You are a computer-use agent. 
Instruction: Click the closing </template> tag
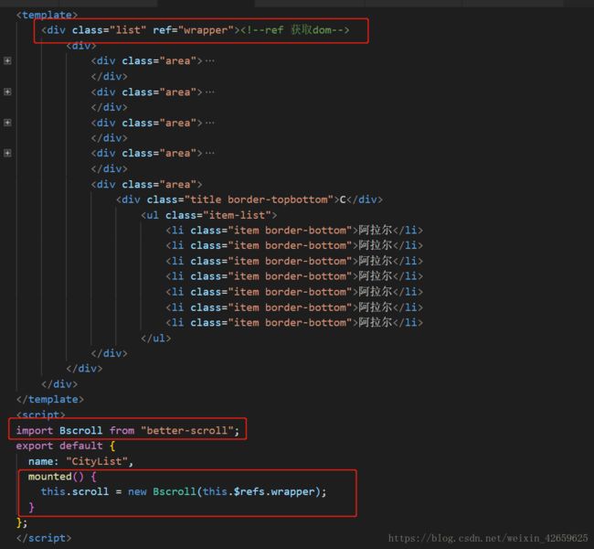(50, 399)
